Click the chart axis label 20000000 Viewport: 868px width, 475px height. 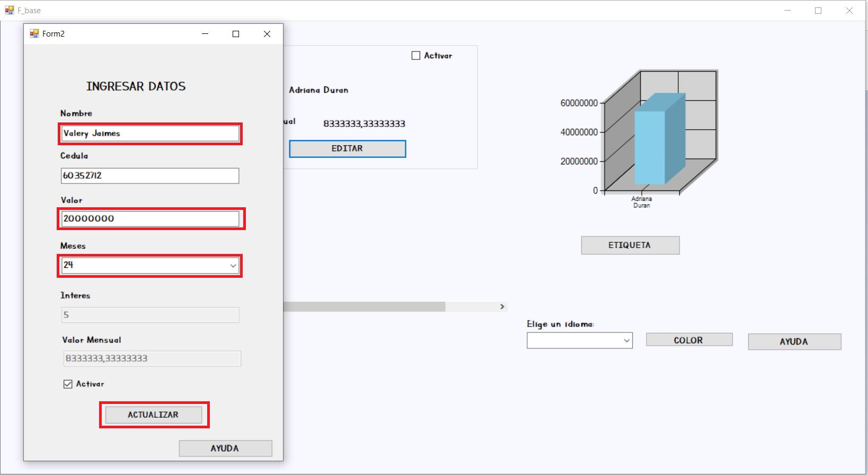click(x=579, y=161)
